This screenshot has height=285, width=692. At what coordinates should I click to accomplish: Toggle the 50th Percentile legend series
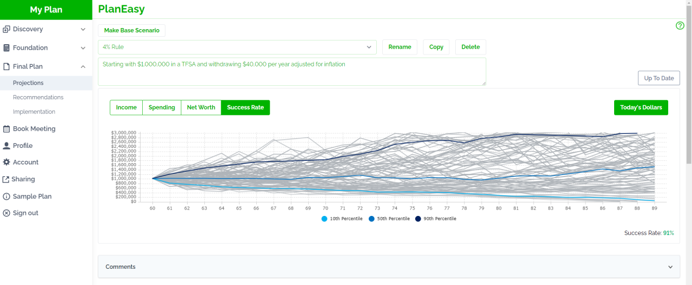(x=389, y=219)
